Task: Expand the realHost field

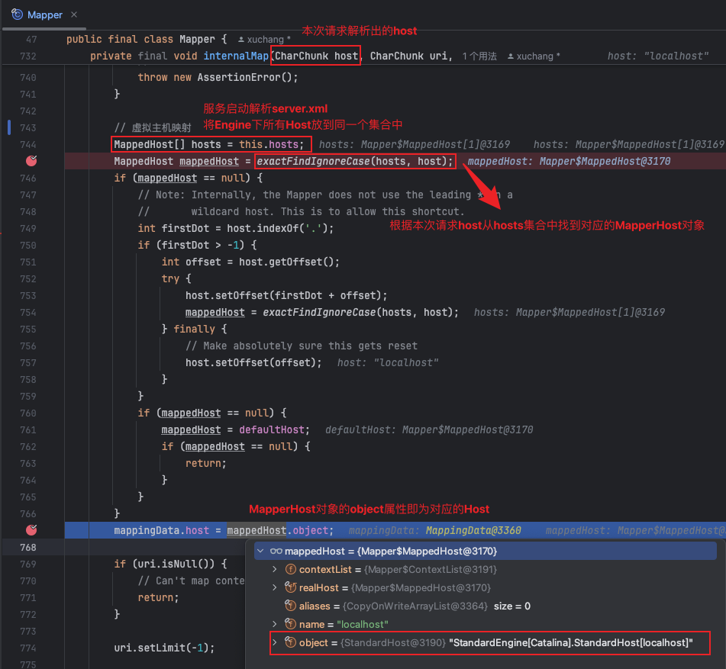Action: pyautogui.click(x=275, y=587)
